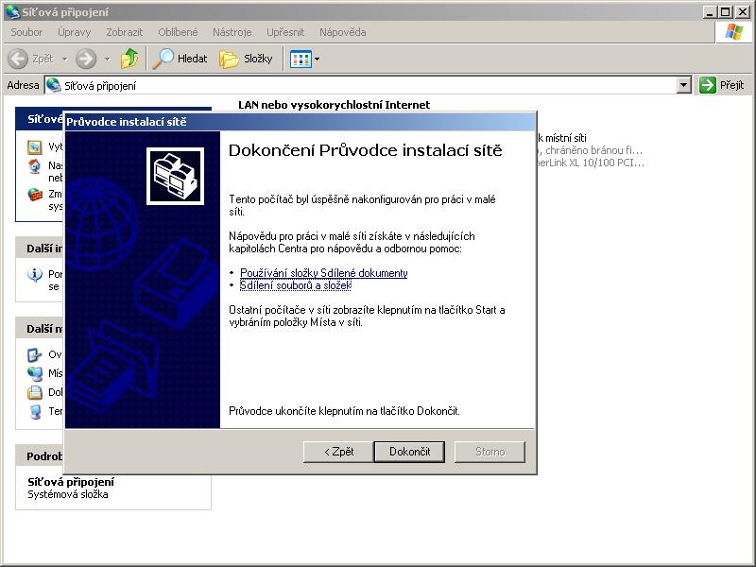This screenshot has height=567, width=756.
Task: Click the firewall brick-wall icon in the sidebar
Action: [x=35, y=195]
